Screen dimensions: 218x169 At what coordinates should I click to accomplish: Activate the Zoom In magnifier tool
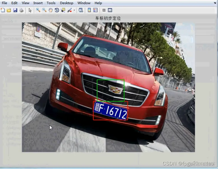(x=38, y=10)
